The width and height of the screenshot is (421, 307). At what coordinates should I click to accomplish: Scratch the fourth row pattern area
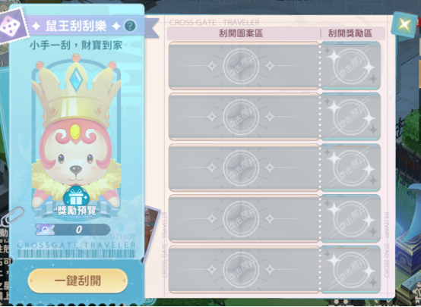(244, 218)
